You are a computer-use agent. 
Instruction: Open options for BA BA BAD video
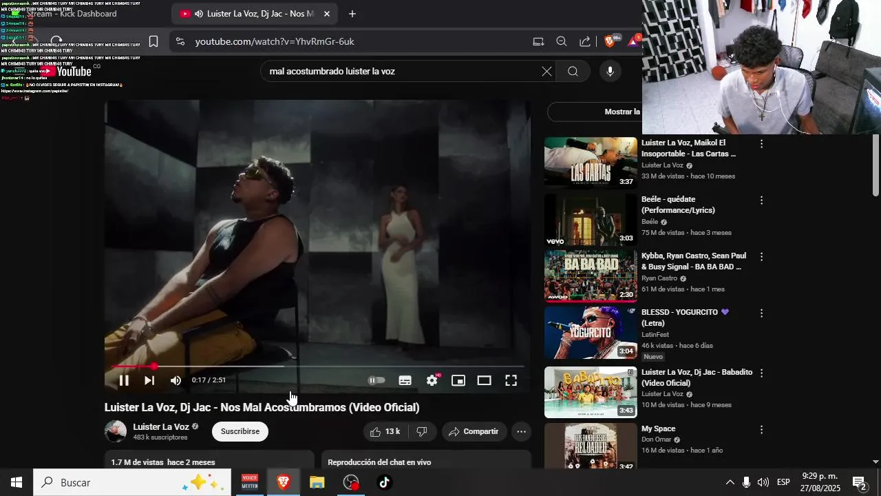click(x=761, y=257)
